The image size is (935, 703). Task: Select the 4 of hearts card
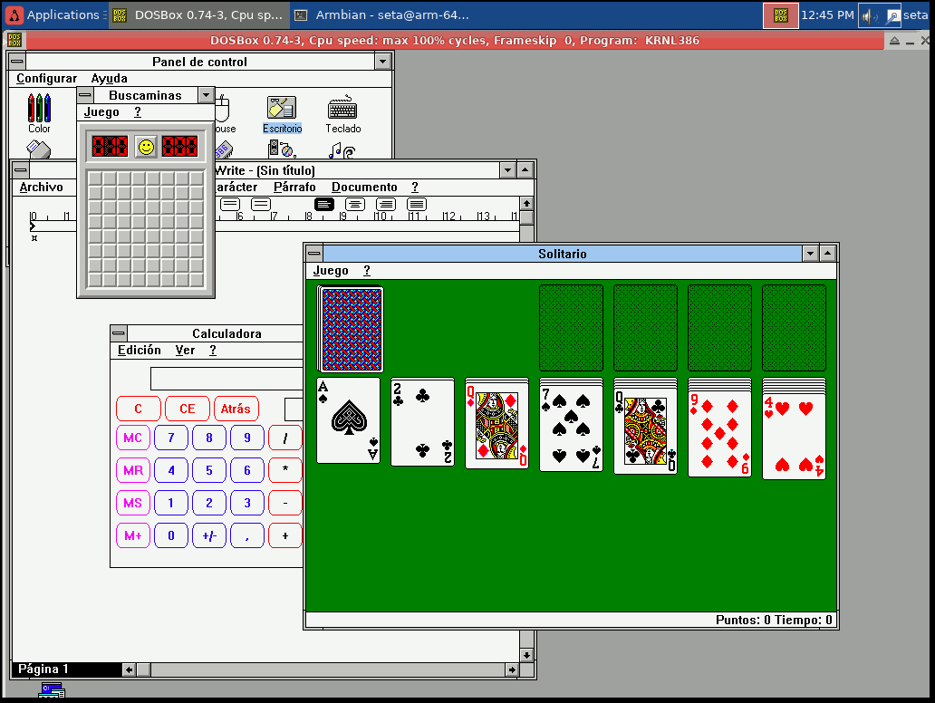pos(794,436)
